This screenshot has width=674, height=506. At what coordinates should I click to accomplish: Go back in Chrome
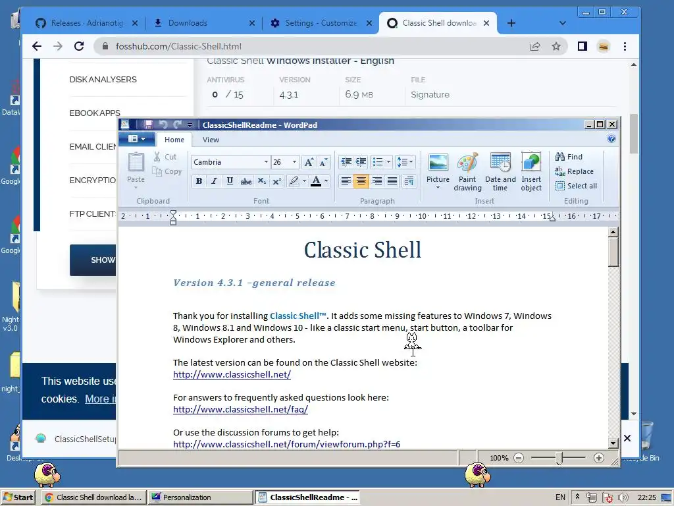pyautogui.click(x=37, y=46)
